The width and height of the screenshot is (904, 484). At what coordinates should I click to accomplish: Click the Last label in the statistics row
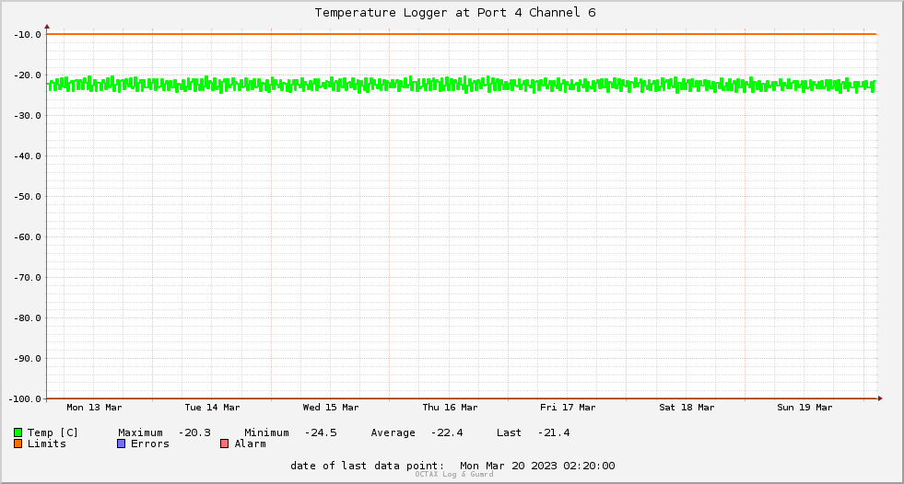point(509,432)
